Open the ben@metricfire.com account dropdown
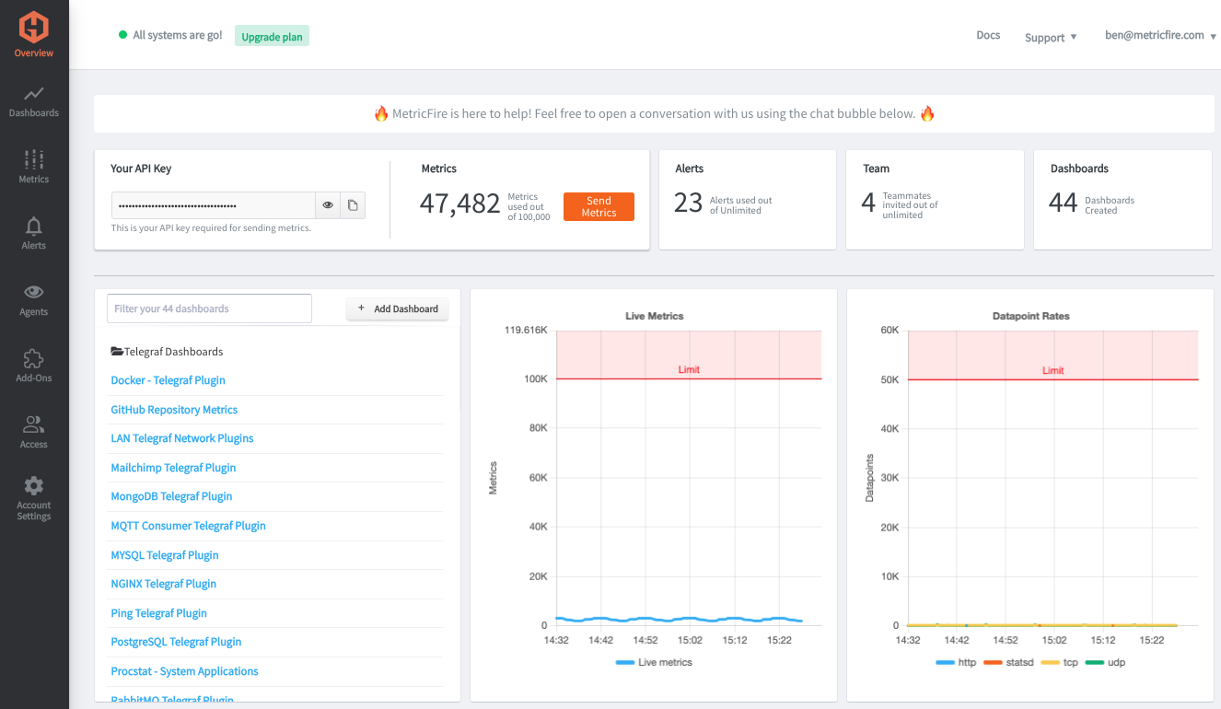Viewport: 1221px width, 709px height. (x=1160, y=36)
